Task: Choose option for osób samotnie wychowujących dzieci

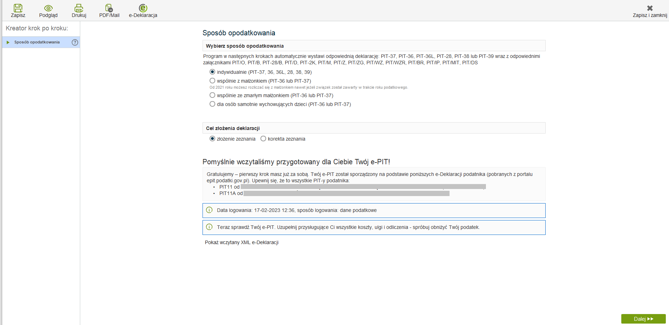Action: tap(212, 104)
